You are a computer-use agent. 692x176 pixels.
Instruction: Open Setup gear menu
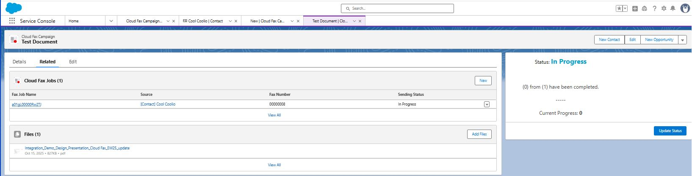(664, 8)
